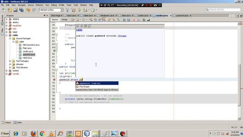Click the Stop Macro Recording icon
Viewport: 243px width, 137px height.
pyautogui.click(x=138, y=20)
